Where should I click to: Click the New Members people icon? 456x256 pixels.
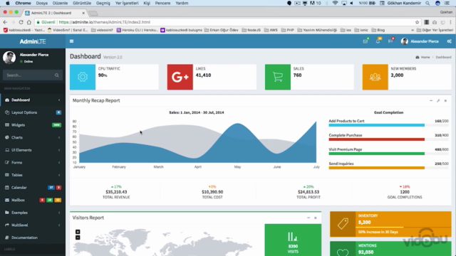click(x=375, y=77)
